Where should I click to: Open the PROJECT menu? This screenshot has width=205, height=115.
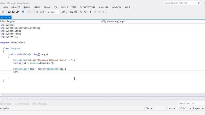coord(16,7)
